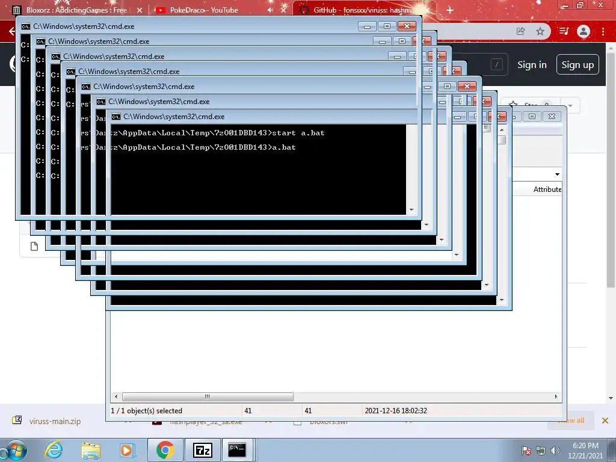Open Windows Media Player from the taskbar

point(127,450)
